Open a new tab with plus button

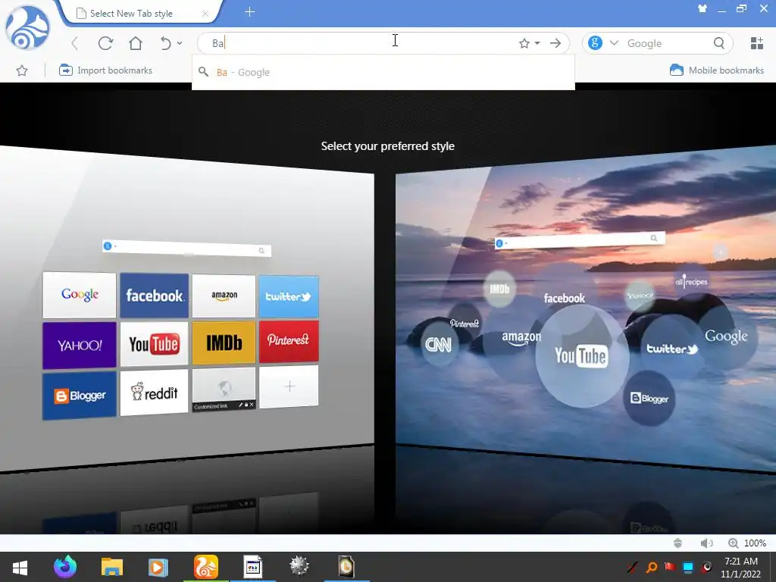coord(249,12)
